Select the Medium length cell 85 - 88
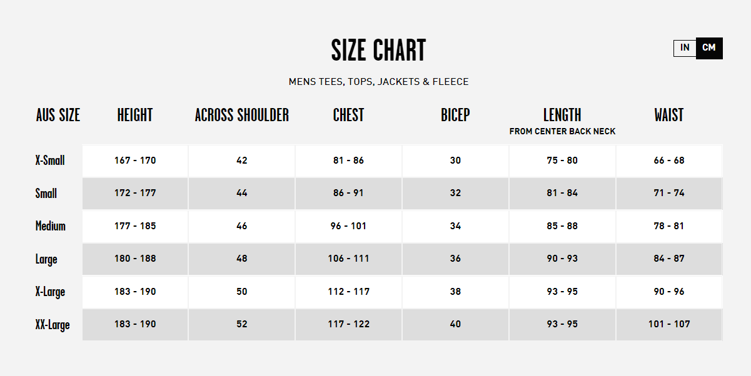 562,226
